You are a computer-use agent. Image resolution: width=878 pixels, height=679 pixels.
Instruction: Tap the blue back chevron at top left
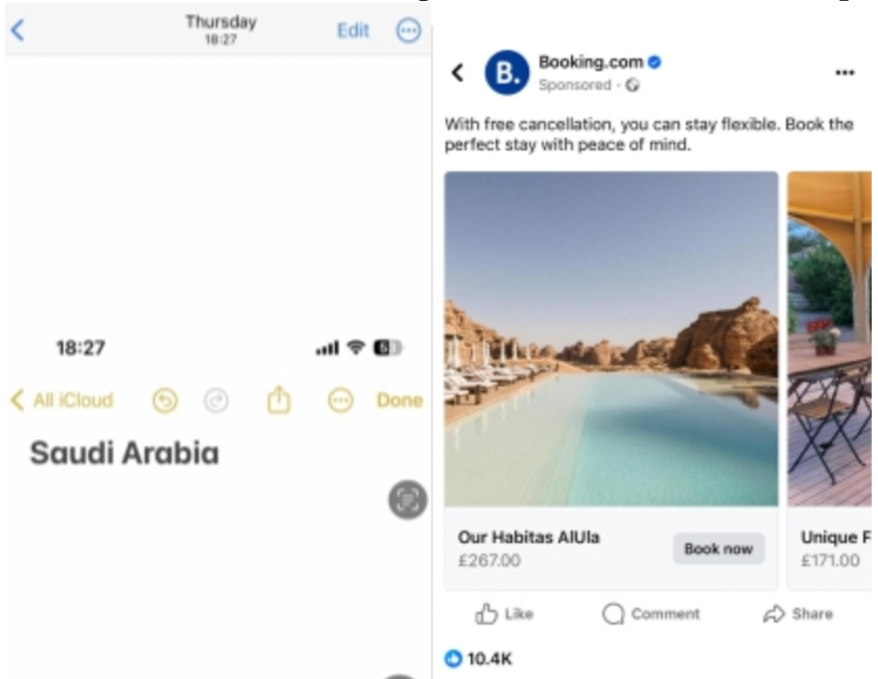18,30
